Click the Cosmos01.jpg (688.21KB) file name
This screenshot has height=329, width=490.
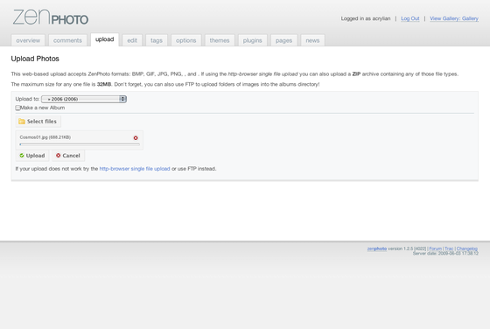[x=45, y=137]
